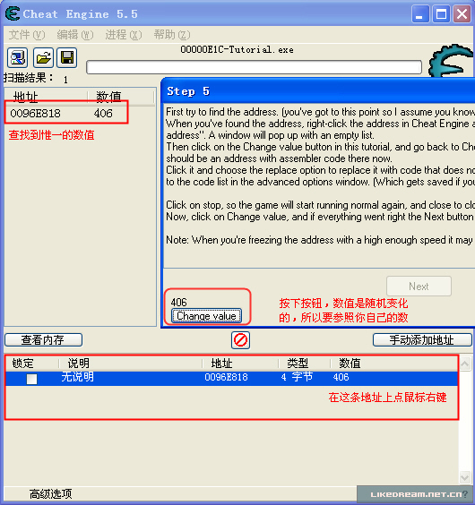Click the question mark icon at bottom right
Viewport: 475px width, 505px height.
(x=464, y=493)
